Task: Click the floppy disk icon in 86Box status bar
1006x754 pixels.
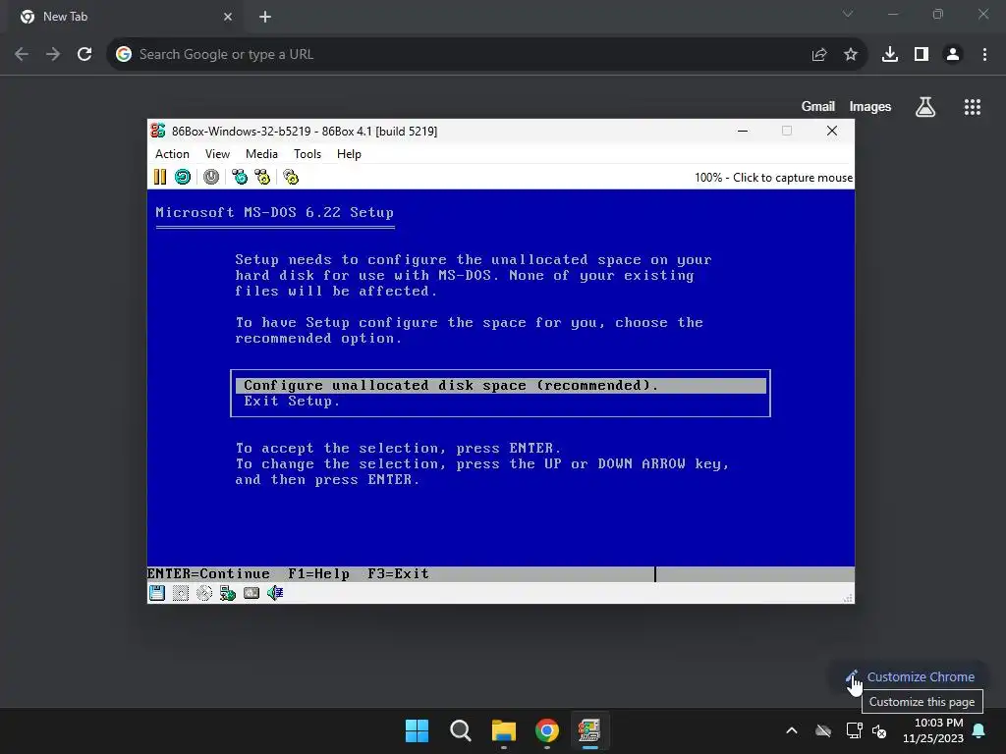Action: [157, 593]
